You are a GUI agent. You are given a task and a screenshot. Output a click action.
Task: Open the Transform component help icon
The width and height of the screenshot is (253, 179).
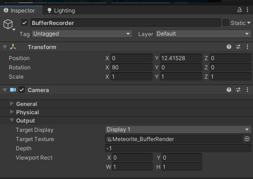(229, 47)
